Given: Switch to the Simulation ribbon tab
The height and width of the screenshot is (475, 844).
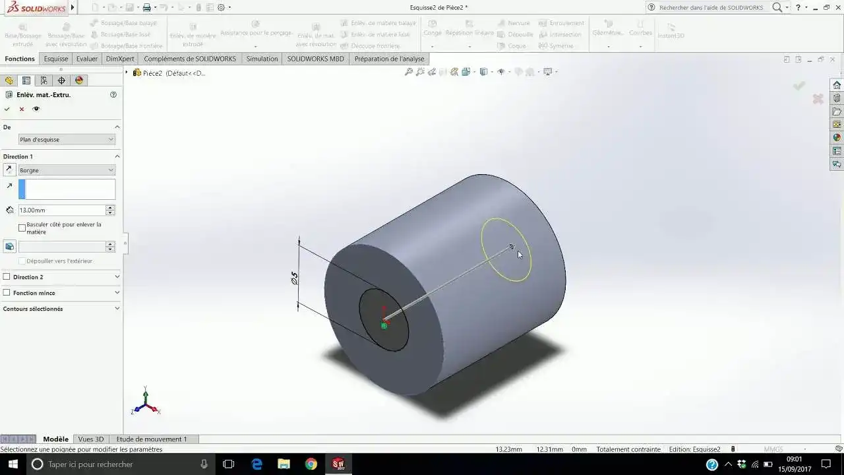Looking at the screenshot, I should click(x=262, y=59).
